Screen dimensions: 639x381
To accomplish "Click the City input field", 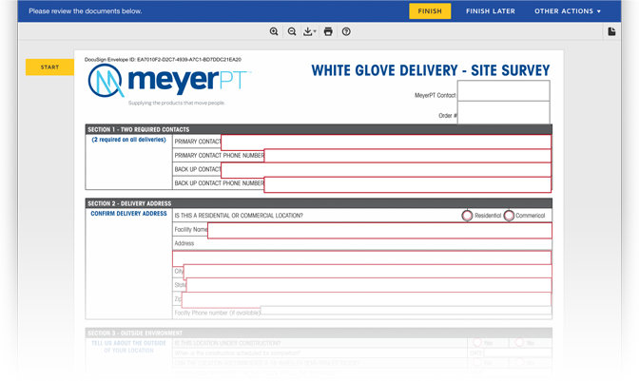I will click(368, 271).
